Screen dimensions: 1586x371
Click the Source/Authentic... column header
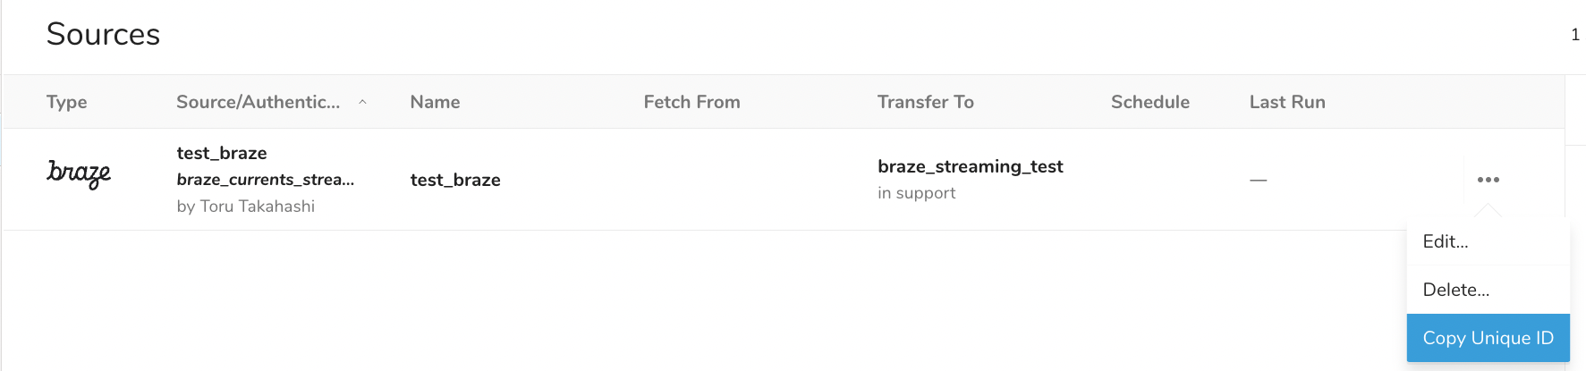(x=258, y=102)
